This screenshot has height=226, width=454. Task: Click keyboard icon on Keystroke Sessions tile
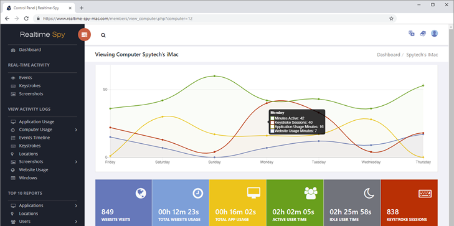425,194
